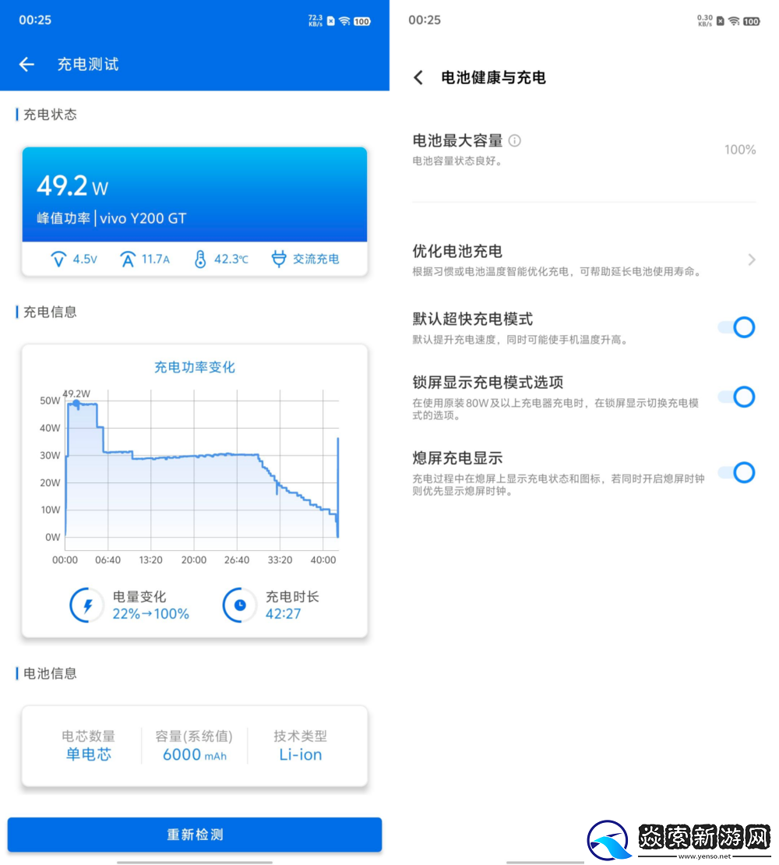Select the 电池信息 section header

pos(48,673)
